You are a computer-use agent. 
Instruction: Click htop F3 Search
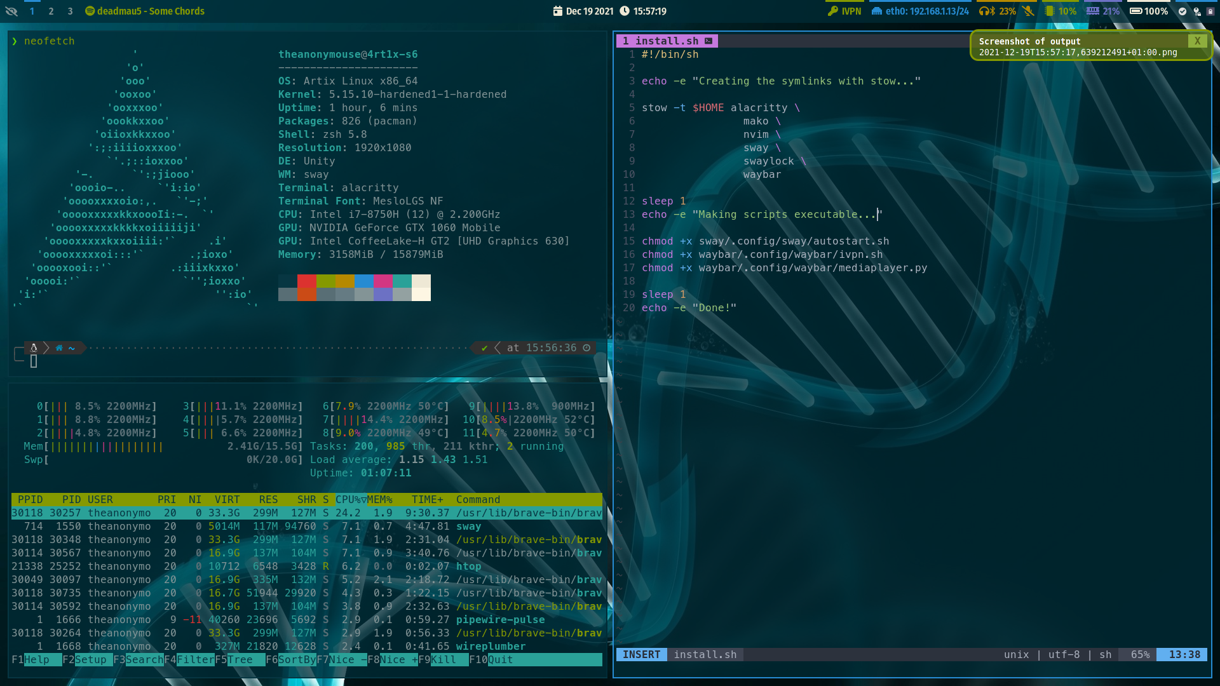138,659
